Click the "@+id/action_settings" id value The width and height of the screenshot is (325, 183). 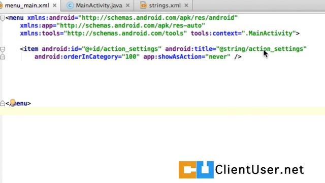pyautogui.click(x=121, y=49)
